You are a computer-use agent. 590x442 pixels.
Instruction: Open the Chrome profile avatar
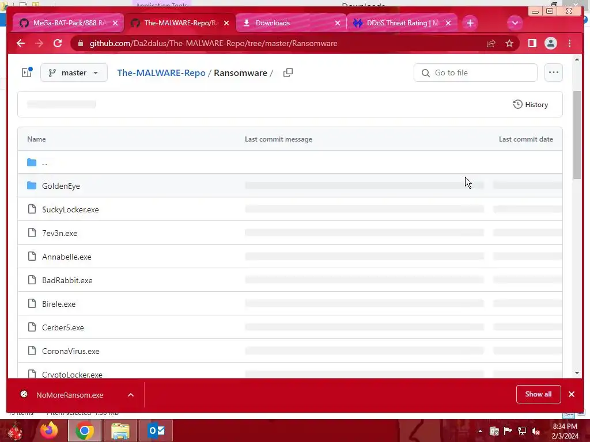[550, 44]
